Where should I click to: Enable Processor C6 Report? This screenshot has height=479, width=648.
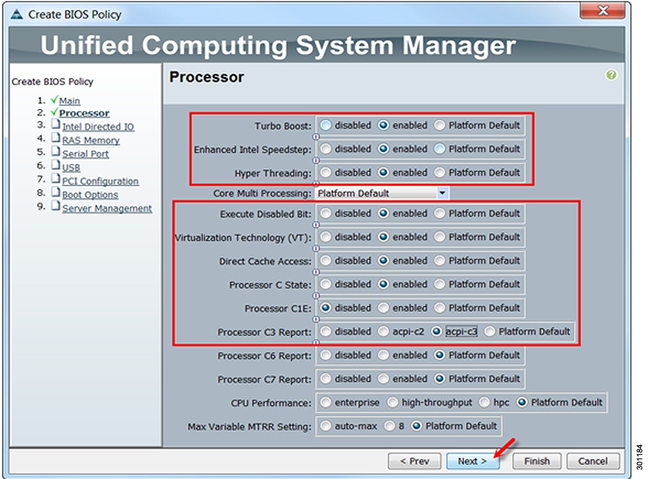383,355
